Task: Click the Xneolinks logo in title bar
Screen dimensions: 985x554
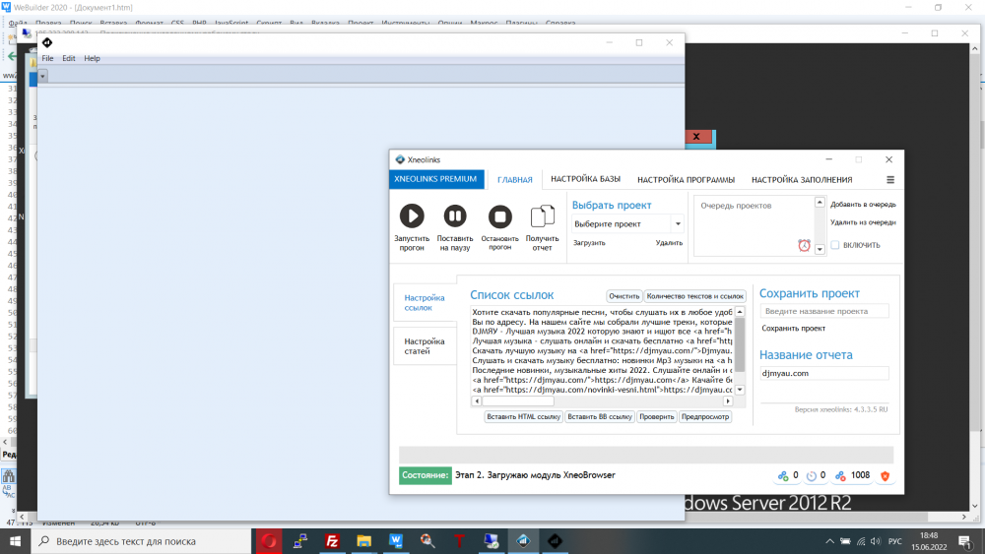Action: [400, 159]
